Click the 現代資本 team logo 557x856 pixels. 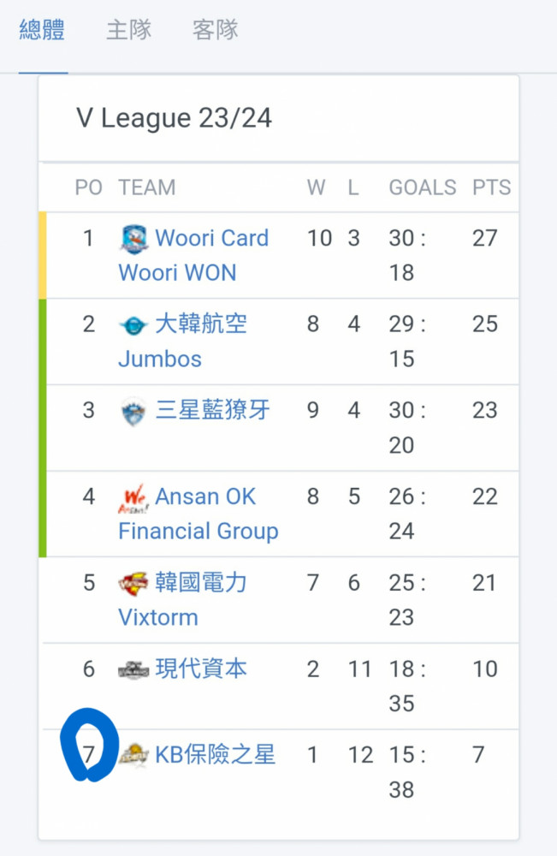pyautogui.click(x=133, y=670)
